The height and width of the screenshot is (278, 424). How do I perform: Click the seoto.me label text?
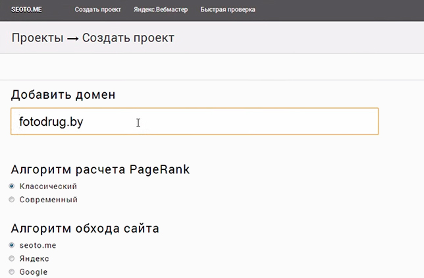click(38, 245)
